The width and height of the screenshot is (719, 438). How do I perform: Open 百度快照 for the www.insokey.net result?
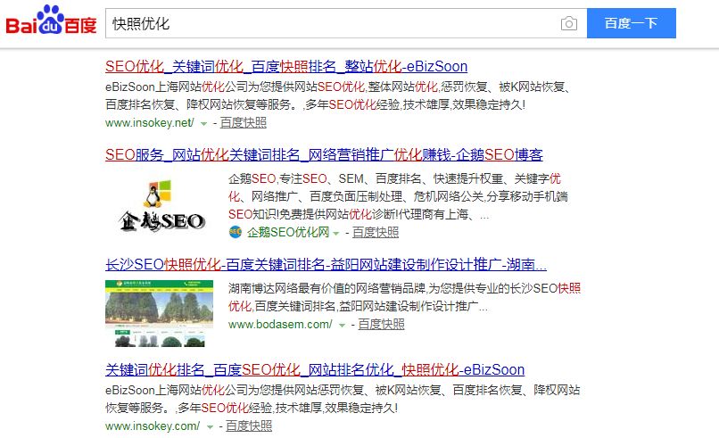pyautogui.click(x=243, y=123)
